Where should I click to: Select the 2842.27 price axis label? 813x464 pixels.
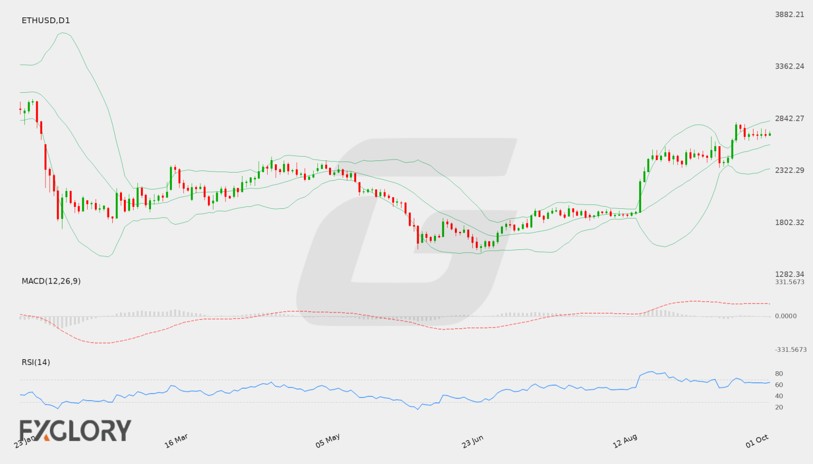tap(790, 118)
